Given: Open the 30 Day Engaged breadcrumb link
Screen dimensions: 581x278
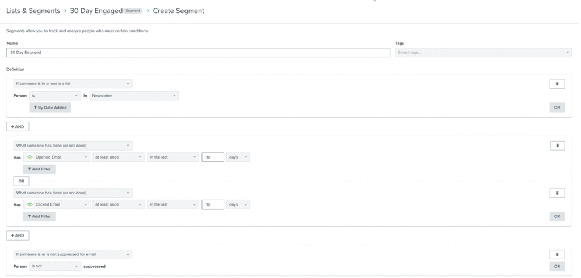Looking at the screenshot, I should click(96, 11).
